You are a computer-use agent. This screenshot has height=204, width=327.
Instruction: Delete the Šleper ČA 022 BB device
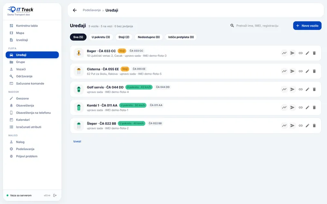pos(314,126)
